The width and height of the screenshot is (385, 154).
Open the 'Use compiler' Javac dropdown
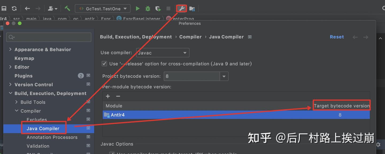coord(185,53)
